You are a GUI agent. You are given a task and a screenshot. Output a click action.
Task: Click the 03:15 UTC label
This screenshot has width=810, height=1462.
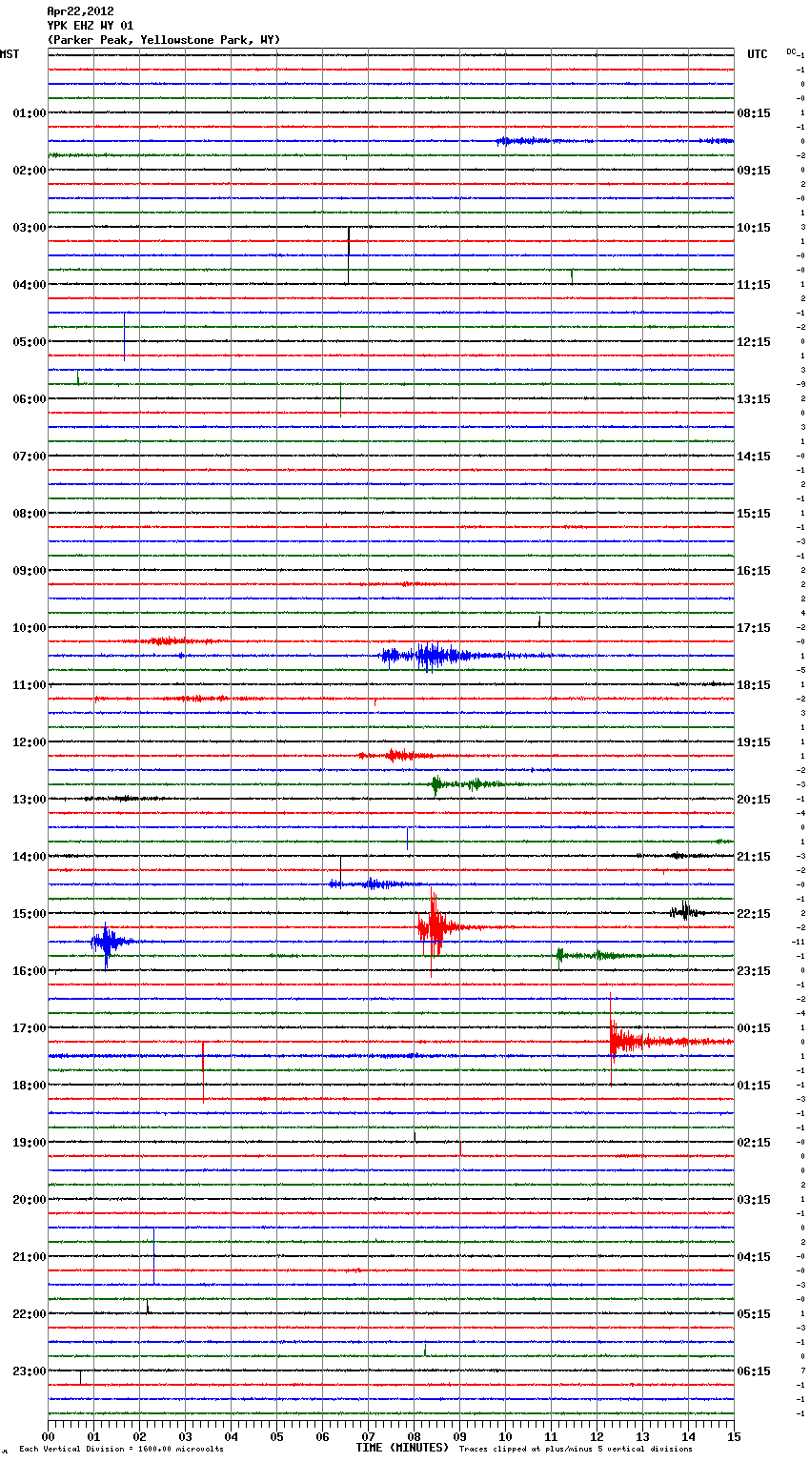(x=754, y=1200)
